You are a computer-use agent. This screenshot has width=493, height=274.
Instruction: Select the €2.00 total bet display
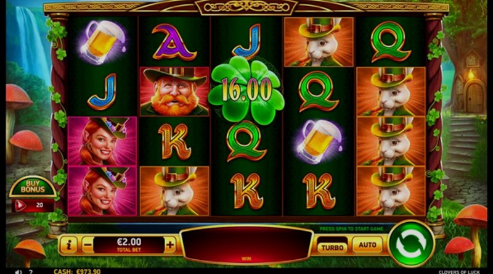(x=129, y=245)
